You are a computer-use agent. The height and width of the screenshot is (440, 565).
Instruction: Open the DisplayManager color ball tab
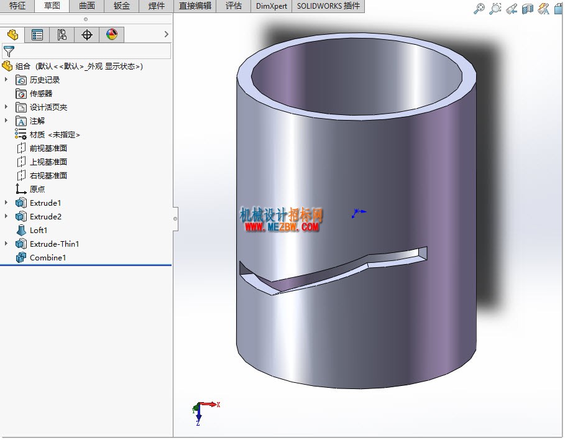point(112,35)
